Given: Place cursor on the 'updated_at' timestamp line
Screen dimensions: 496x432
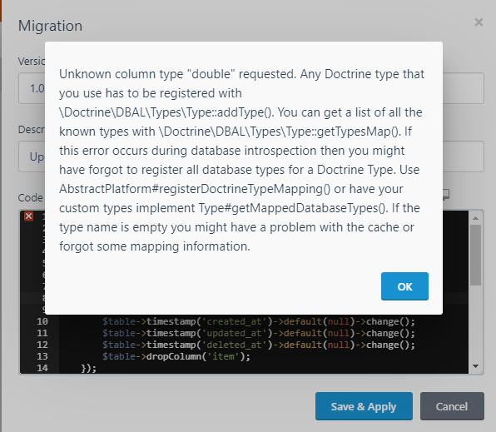Looking at the screenshot, I should pos(259,333).
